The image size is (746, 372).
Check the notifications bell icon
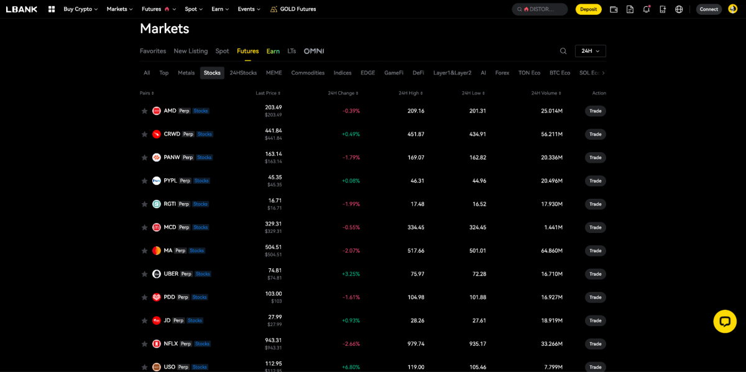point(646,9)
